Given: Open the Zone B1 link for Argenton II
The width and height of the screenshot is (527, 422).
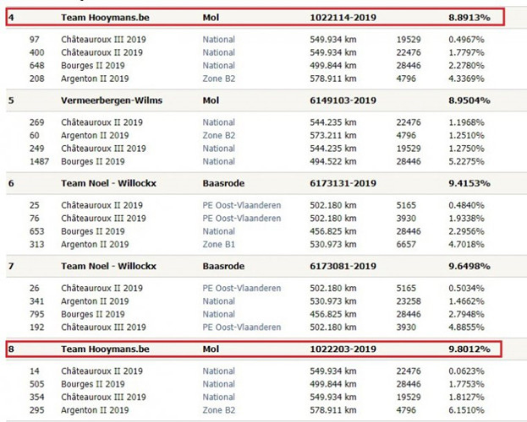Looking at the screenshot, I should [x=218, y=244].
